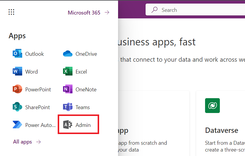Select the SharePoint label
245x156 pixels.
point(38,107)
